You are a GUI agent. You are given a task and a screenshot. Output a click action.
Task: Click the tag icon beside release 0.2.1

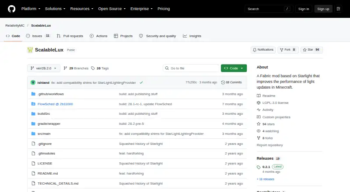259,167
